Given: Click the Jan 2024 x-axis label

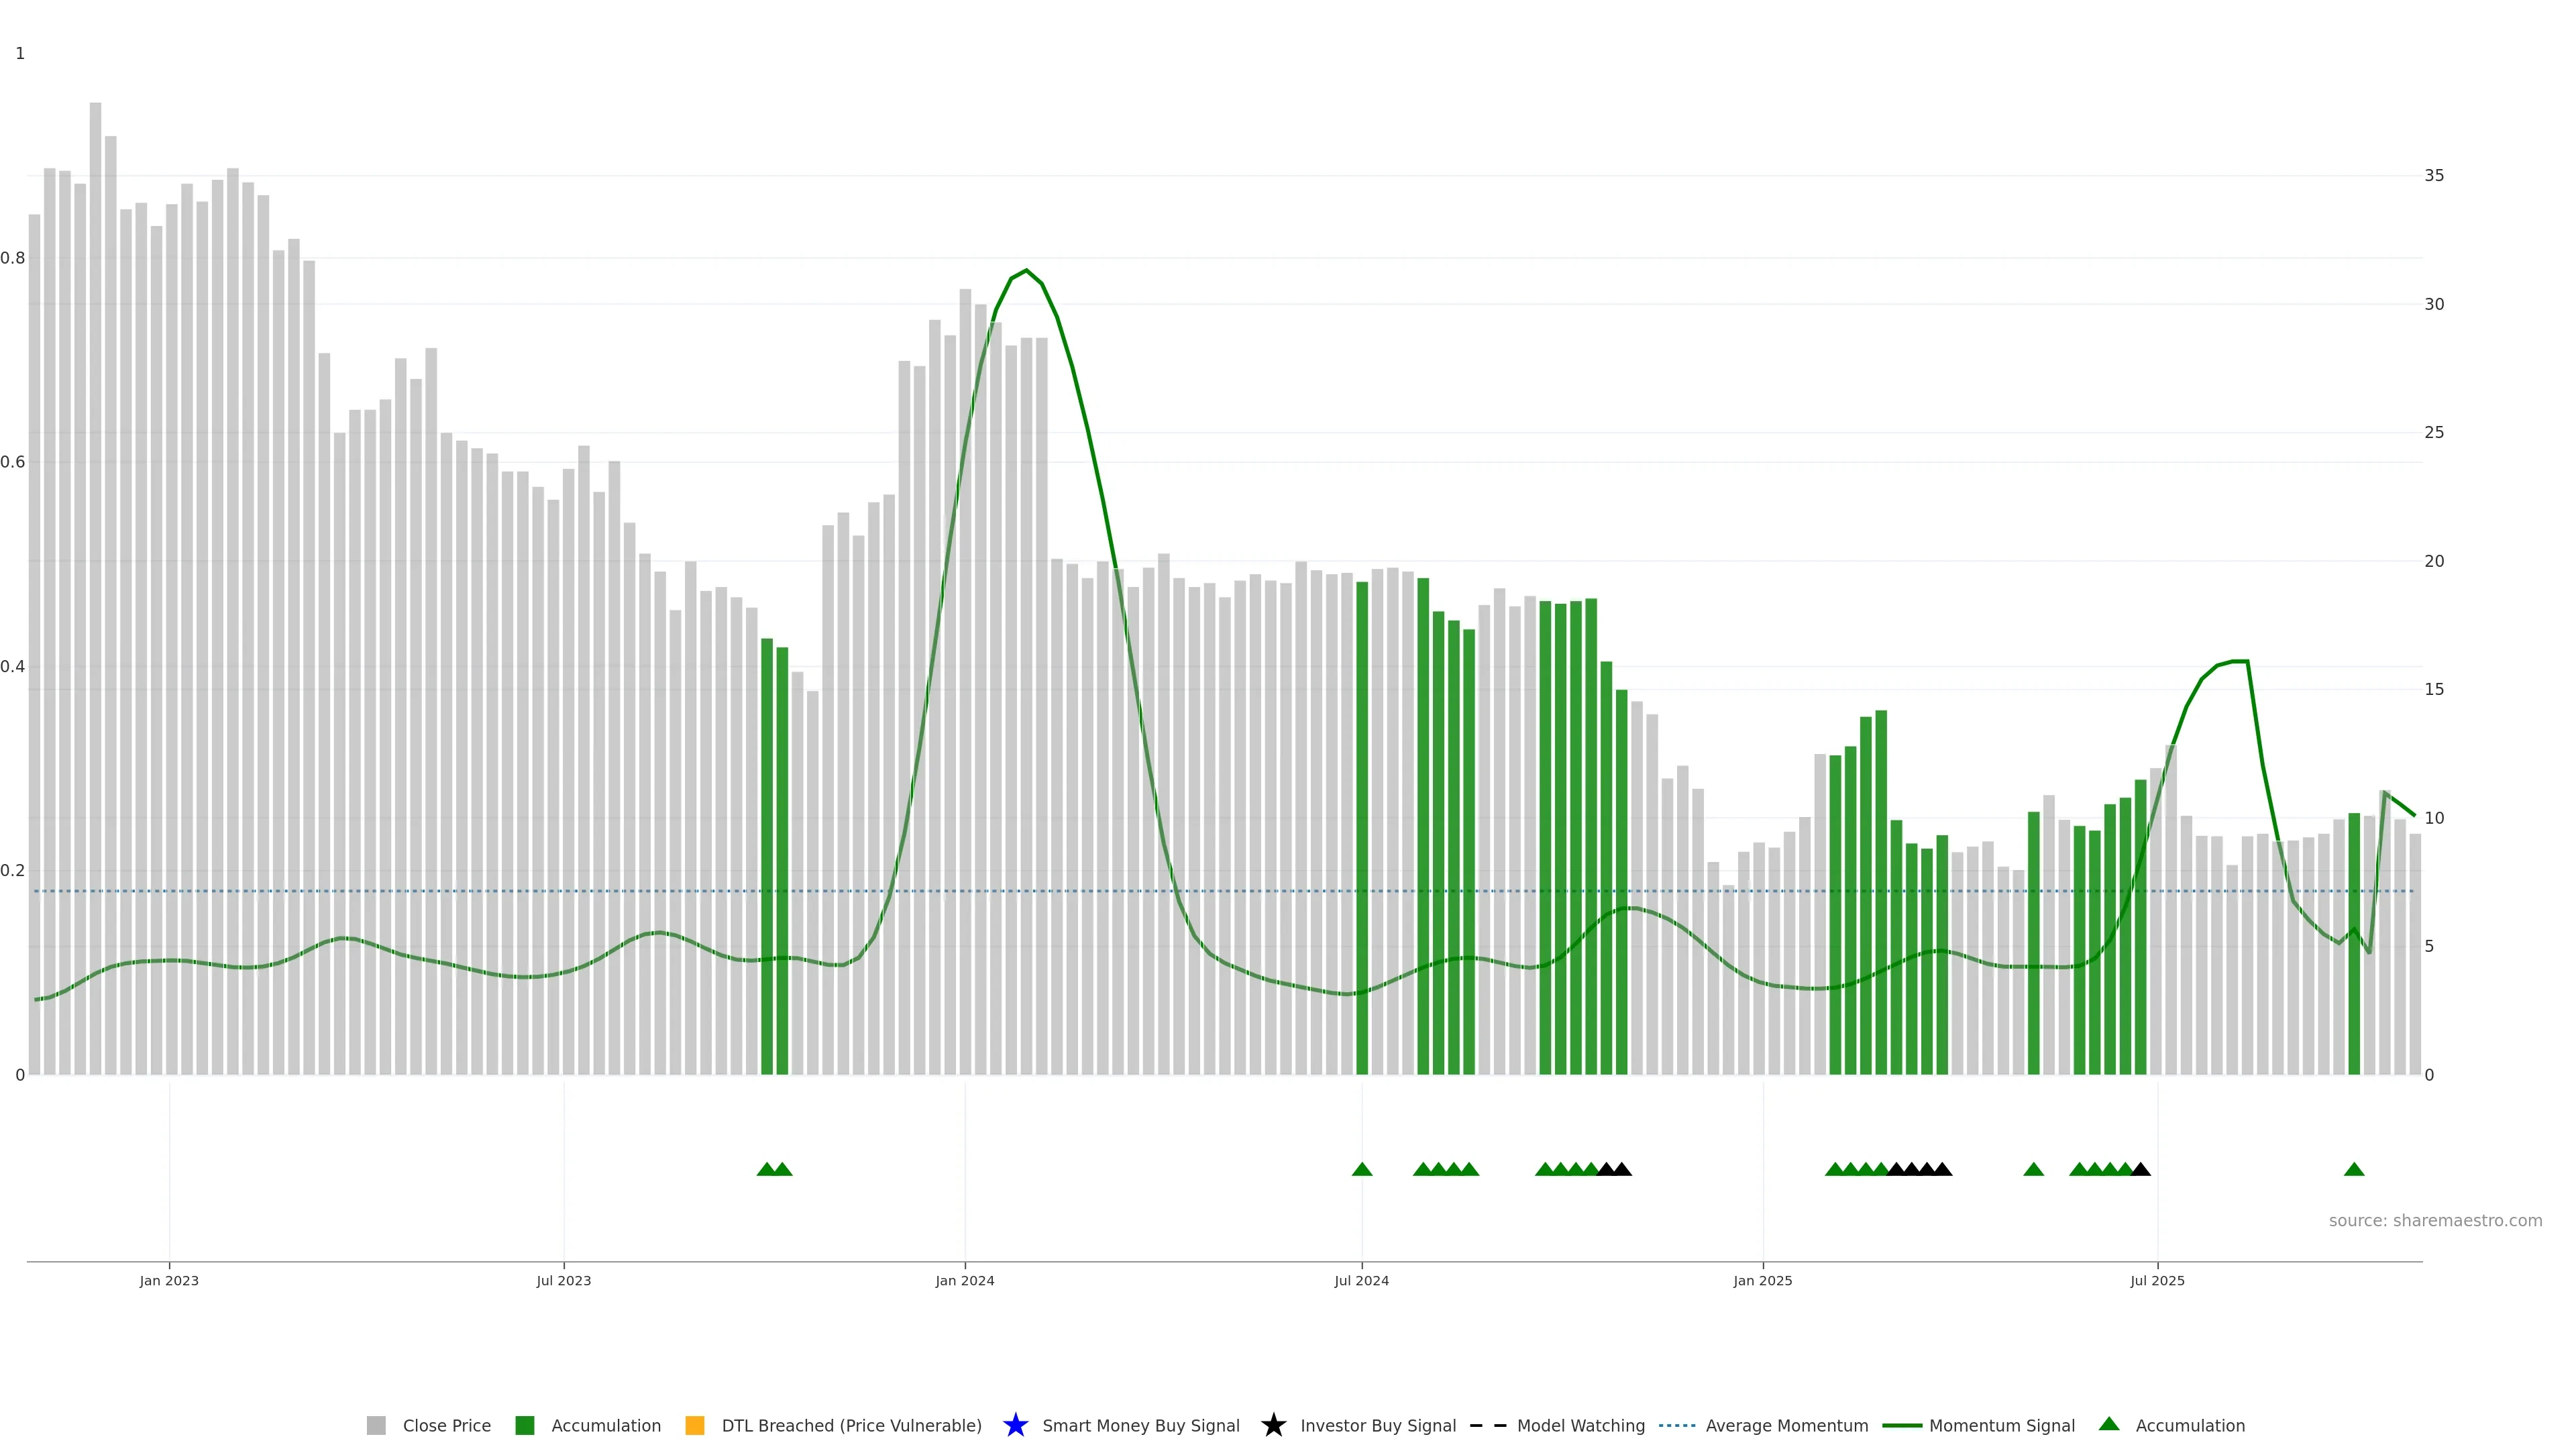Looking at the screenshot, I should coord(964,1280).
